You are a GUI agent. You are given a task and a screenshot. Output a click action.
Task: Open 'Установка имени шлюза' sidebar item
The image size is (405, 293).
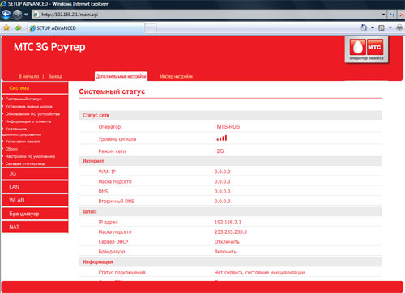[x=28, y=107]
